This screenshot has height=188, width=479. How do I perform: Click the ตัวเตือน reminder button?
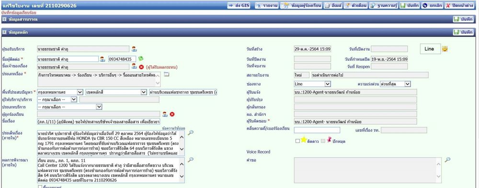355,5
